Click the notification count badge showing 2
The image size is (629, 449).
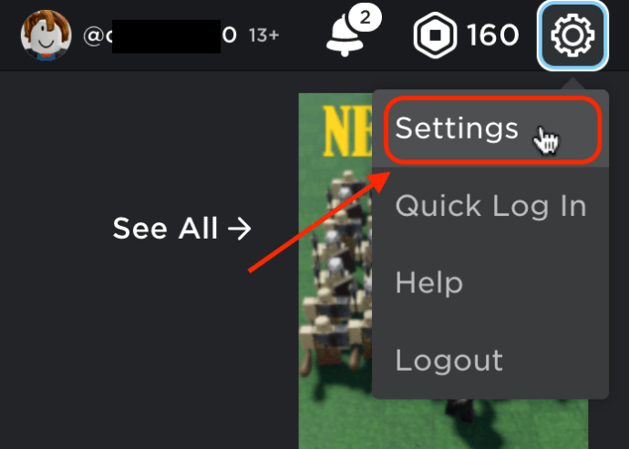[365, 17]
